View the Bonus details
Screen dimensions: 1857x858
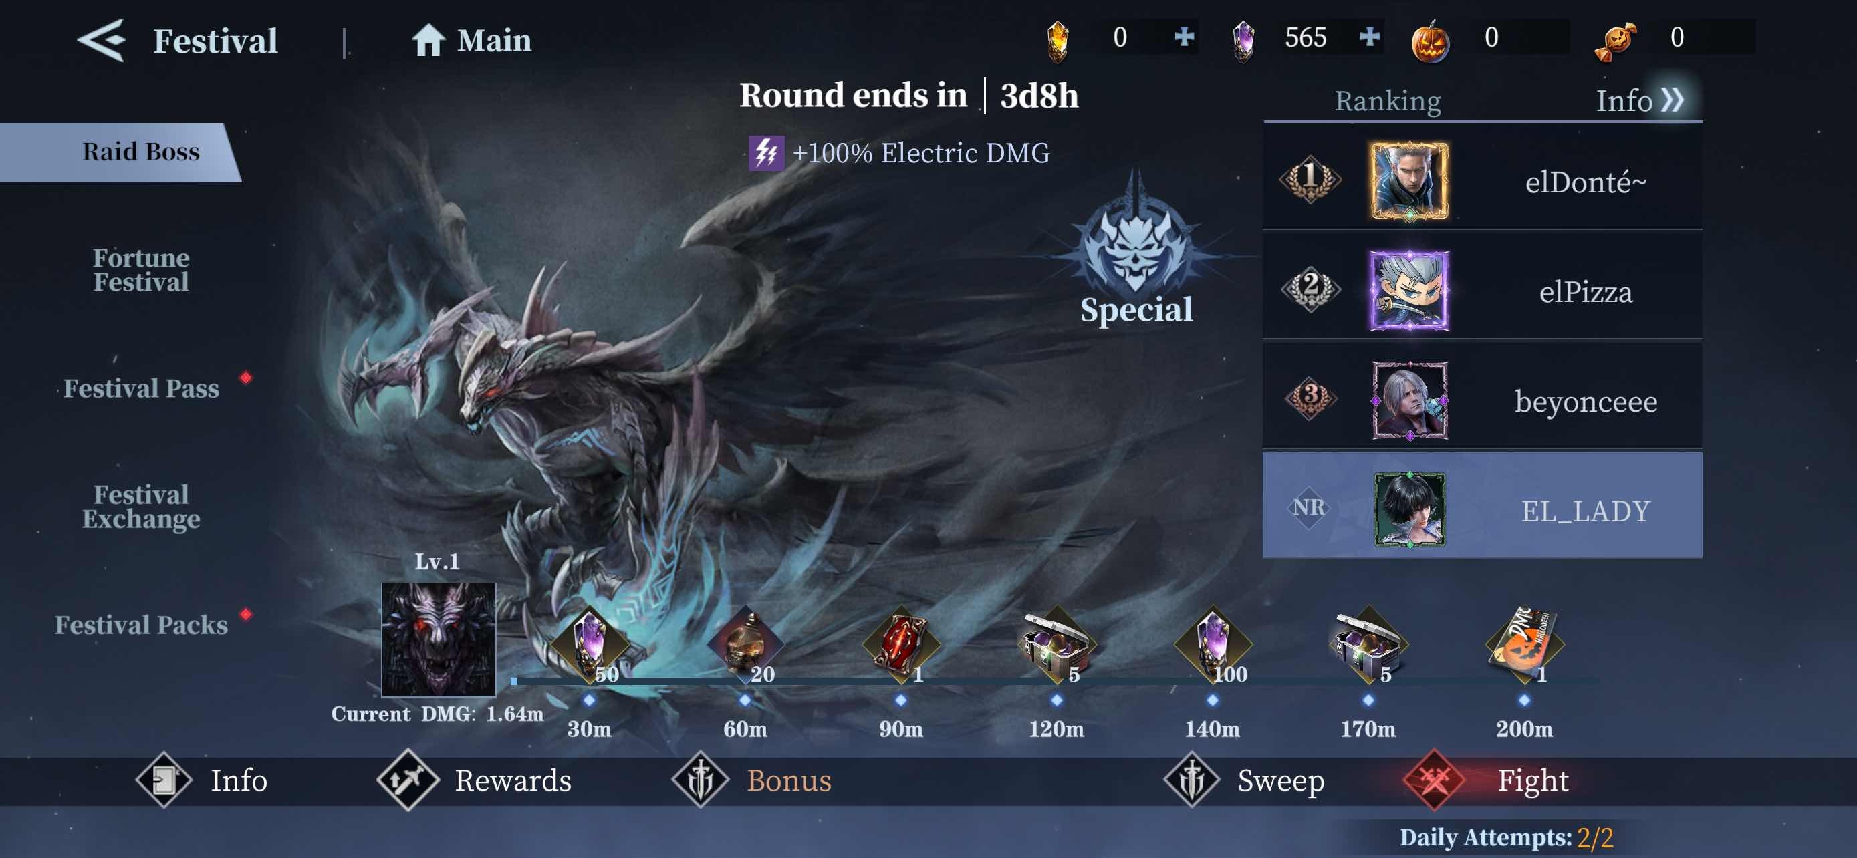tap(751, 780)
